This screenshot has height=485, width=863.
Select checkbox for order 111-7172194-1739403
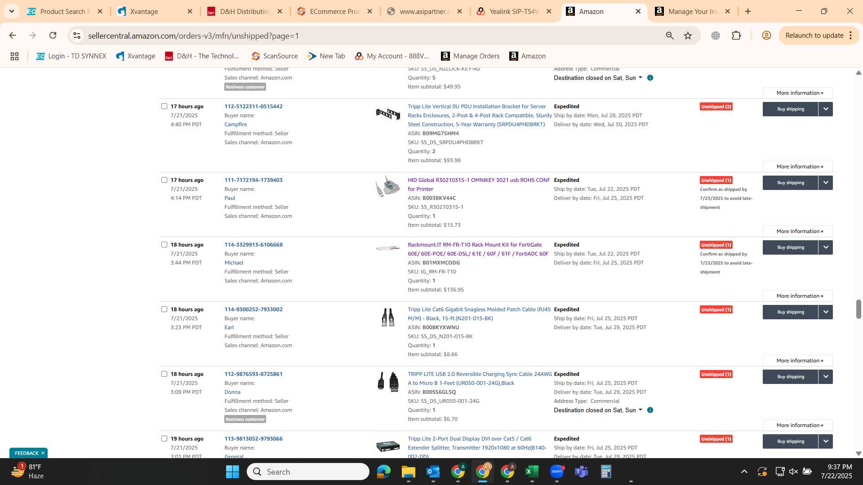(x=164, y=180)
